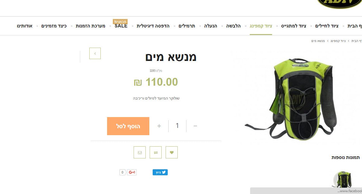
Task: Click the main green backpack product image
Action: coord(291,98)
